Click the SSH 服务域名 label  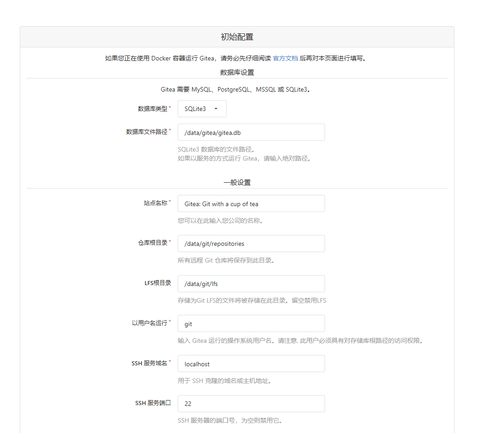pos(149,363)
